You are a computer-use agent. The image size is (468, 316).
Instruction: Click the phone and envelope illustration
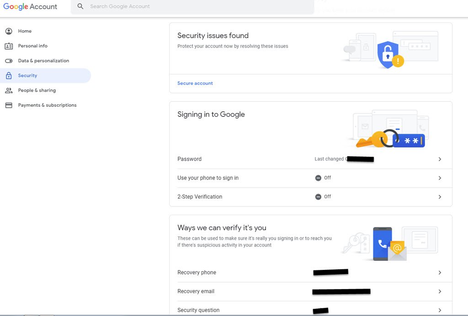(x=390, y=243)
